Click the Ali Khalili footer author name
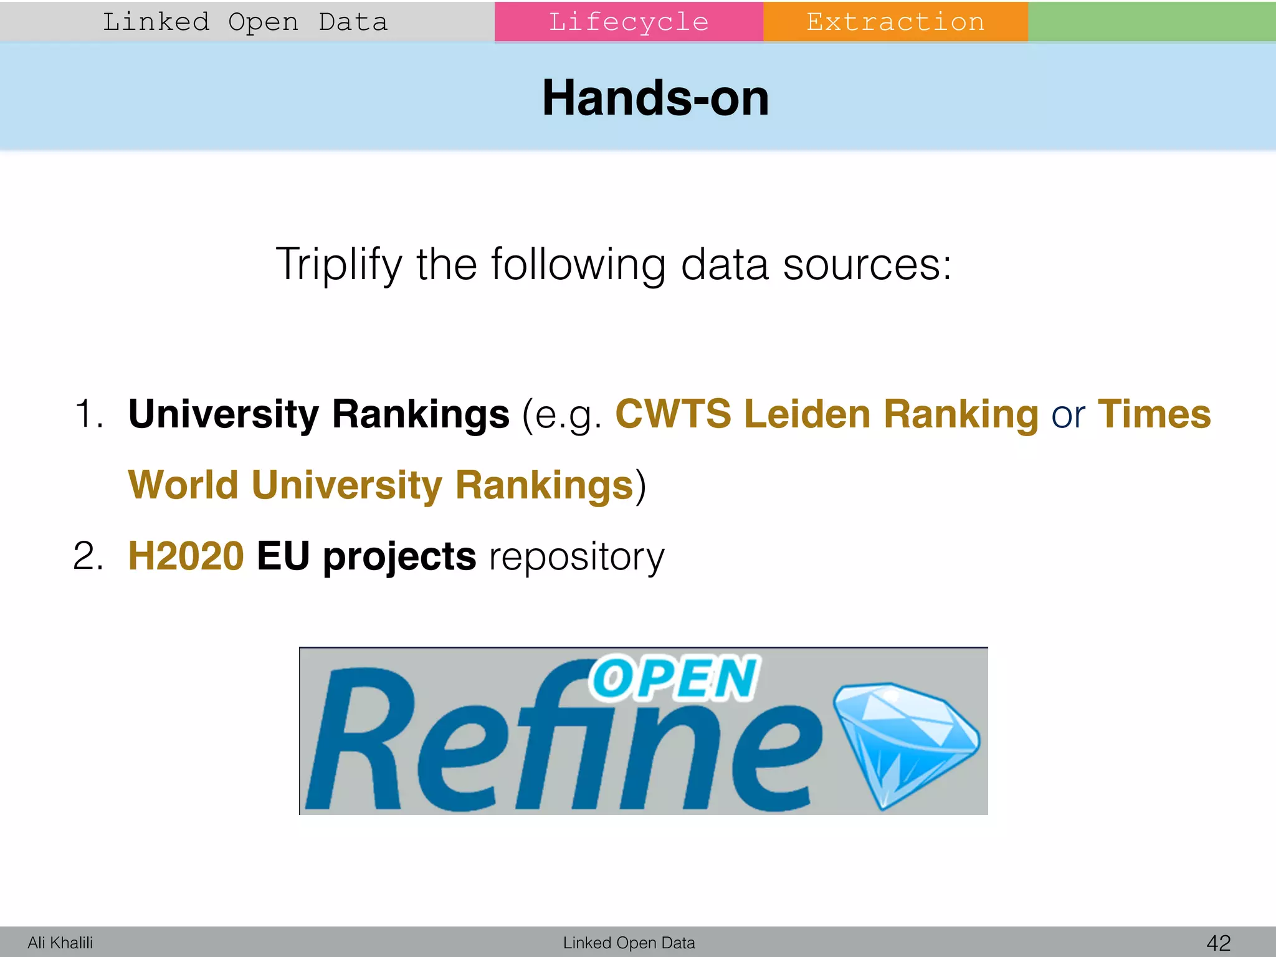 point(60,943)
